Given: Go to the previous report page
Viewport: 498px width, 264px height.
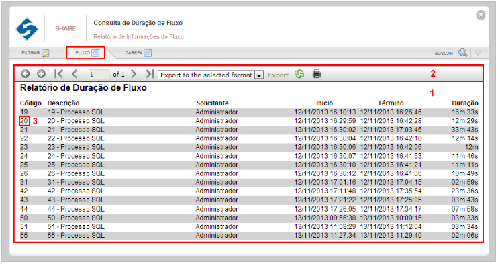Looking at the screenshot, I should point(74,74).
